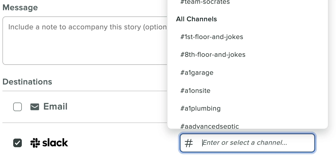Check the Email destination checkbox

pos(17,107)
